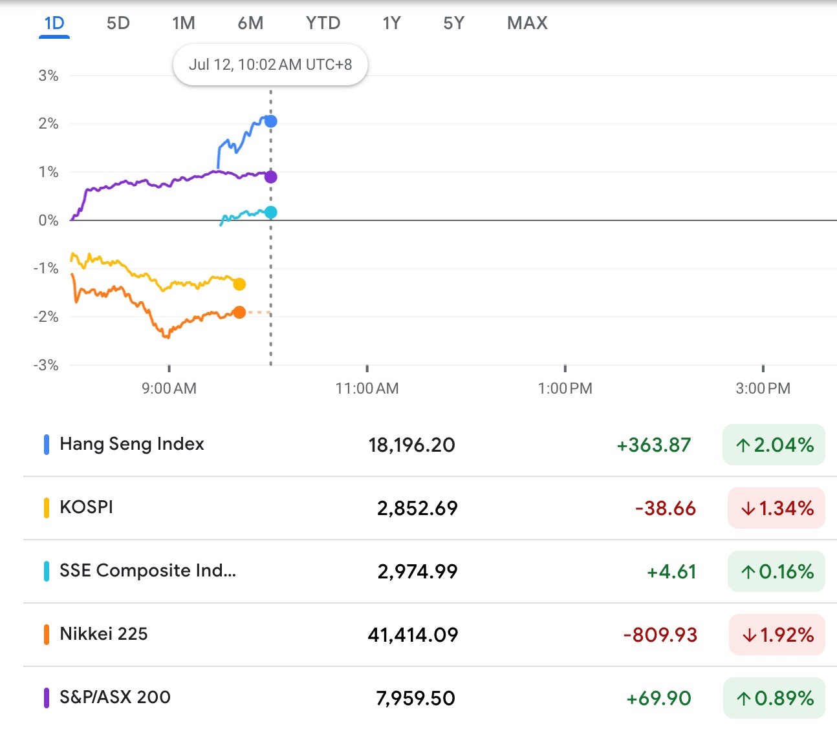The image size is (837, 729).
Task: Select the YTD time range tab
Action: coord(323,23)
